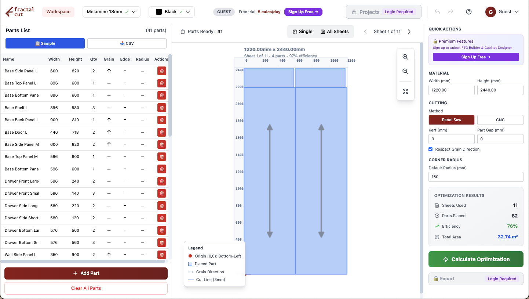The height and width of the screenshot is (299, 529).
Task: Open the Melamine 18mm material dropdown
Action: (111, 12)
